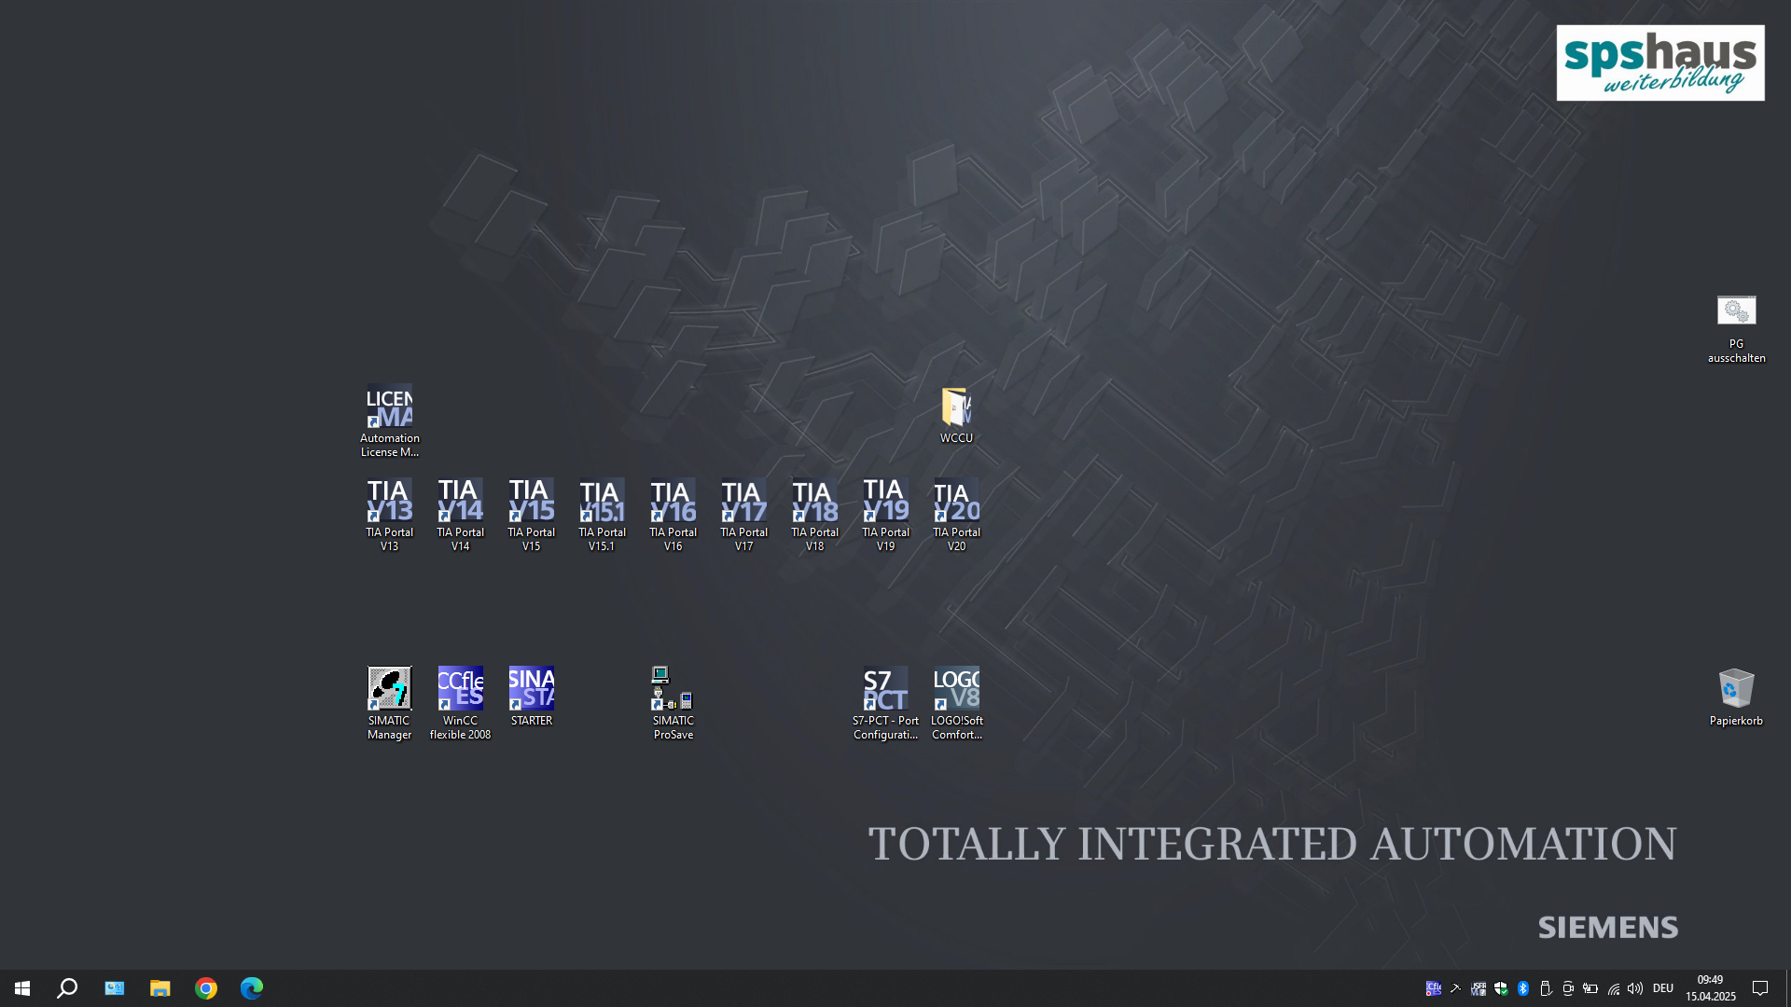Select the Papierkorb recycle bin
1791x1007 pixels.
pyautogui.click(x=1736, y=697)
